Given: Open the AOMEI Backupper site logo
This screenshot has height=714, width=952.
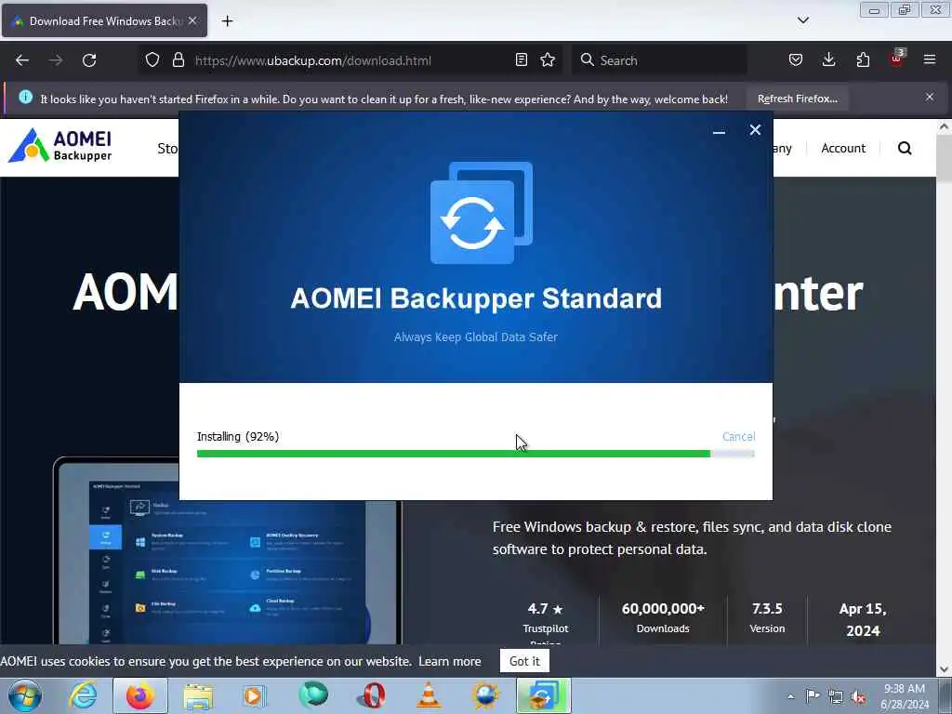Looking at the screenshot, I should [x=59, y=146].
